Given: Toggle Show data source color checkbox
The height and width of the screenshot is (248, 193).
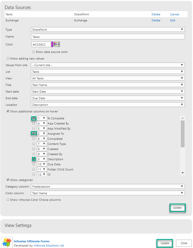Looking at the screenshot, I should [34, 52].
